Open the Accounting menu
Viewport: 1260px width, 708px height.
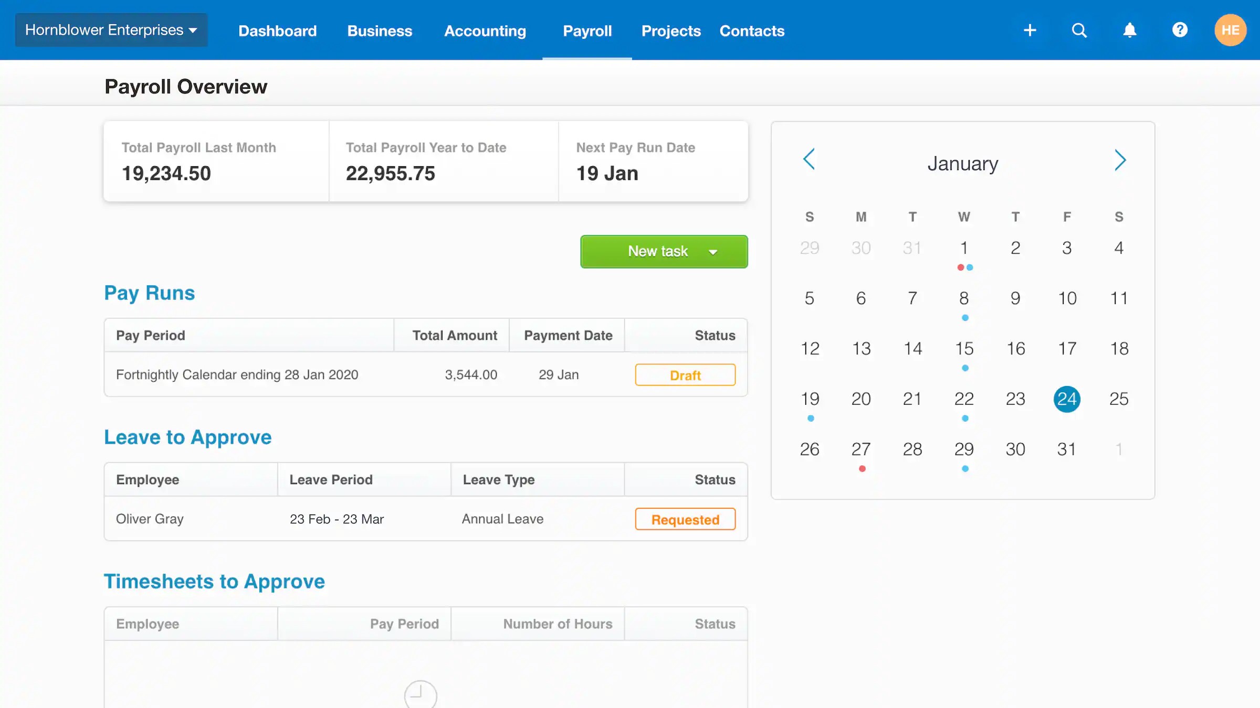[x=485, y=31]
